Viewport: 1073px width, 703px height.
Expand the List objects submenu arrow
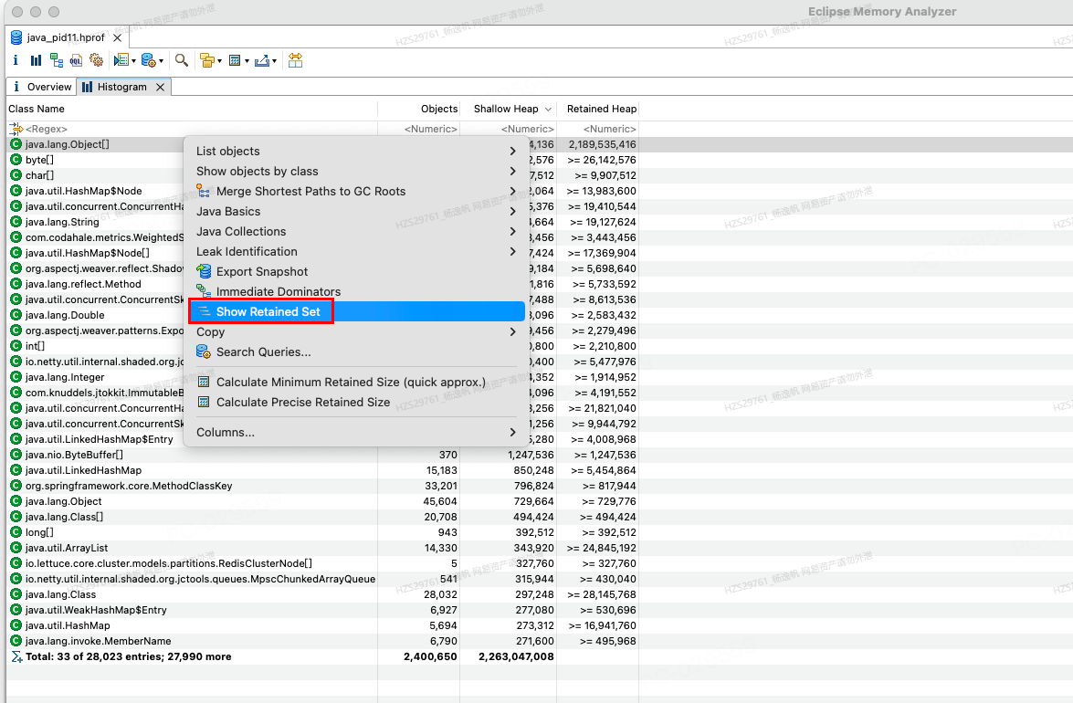(x=512, y=151)
